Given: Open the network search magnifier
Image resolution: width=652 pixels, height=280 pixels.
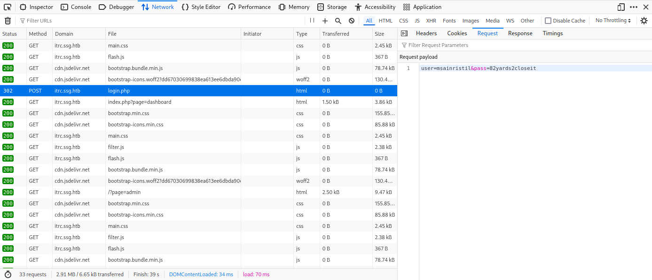Looking at the screenshot, I should pos(338,21).
